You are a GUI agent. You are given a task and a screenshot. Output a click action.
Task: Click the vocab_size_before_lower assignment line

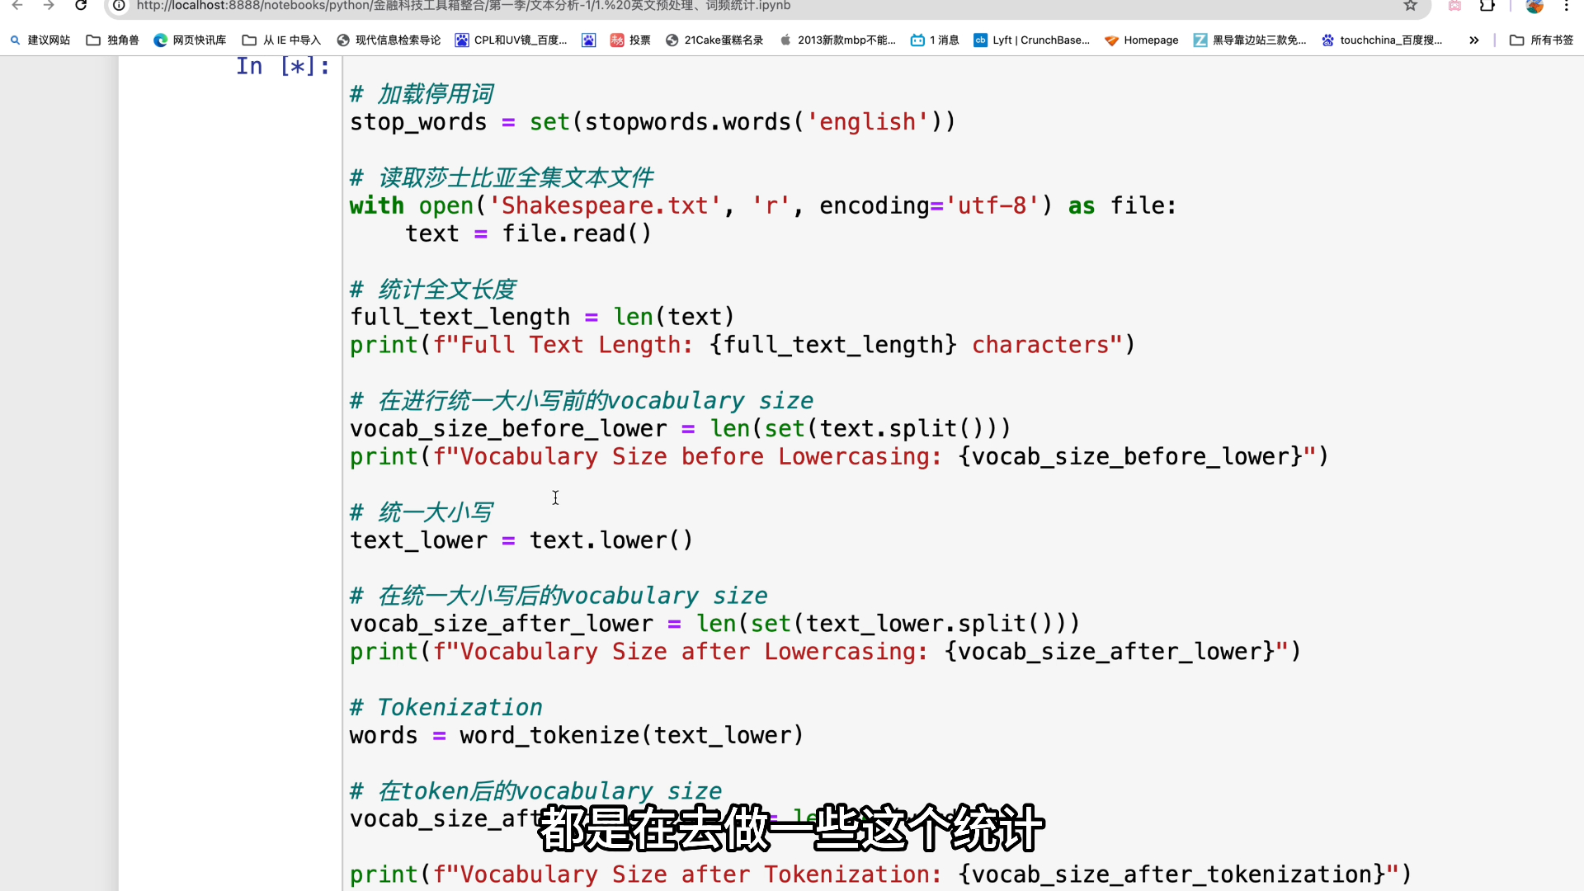pyautogui.click(x=680, y=429)
